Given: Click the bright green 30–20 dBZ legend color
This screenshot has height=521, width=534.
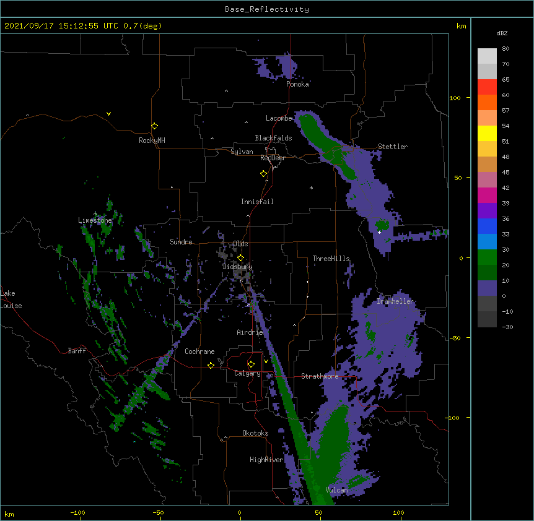Looking at the screenshot, I should point(487,257).
